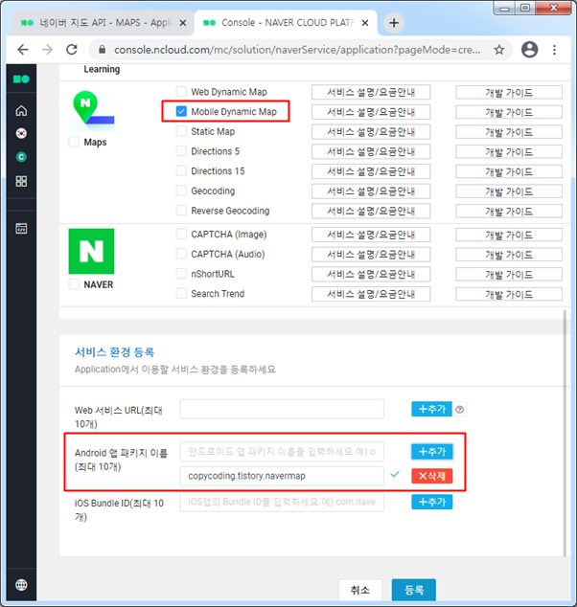The height and width of the screenshot is (607, 577).
Task: Open the all-services grid icon
Action: tap(21, 181)
